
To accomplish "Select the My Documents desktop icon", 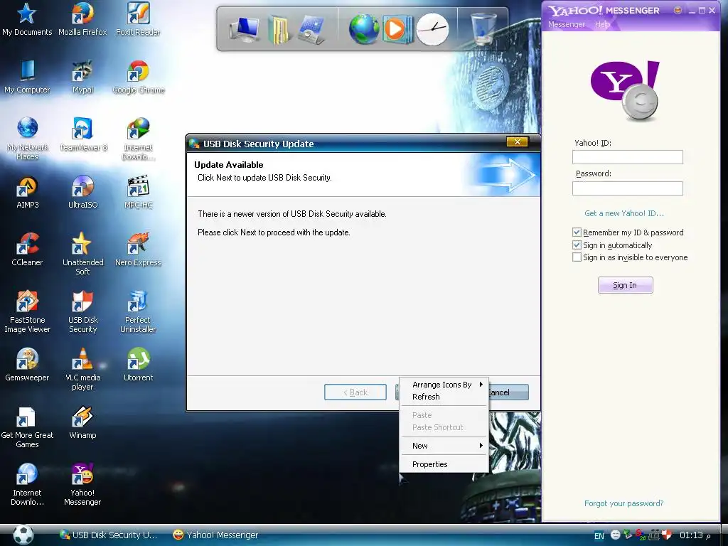I will point(27,19).
